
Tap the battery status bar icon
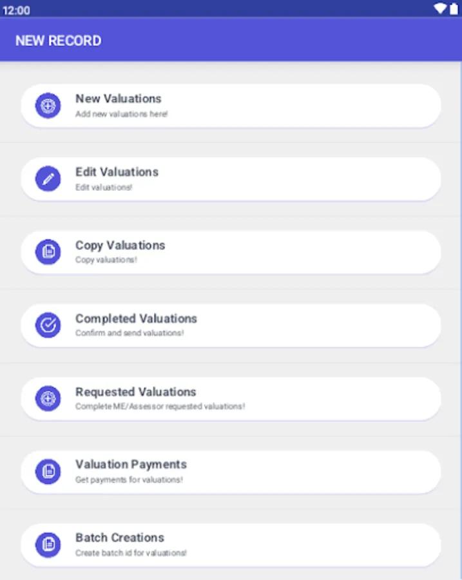(453, 8)
